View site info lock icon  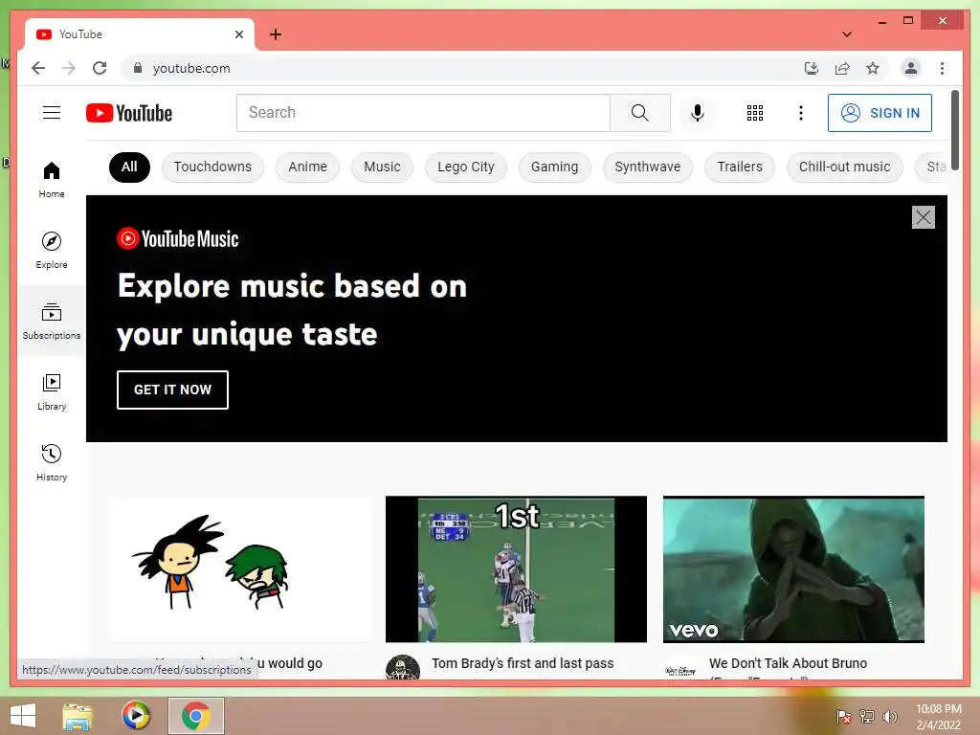coord(138,68)
